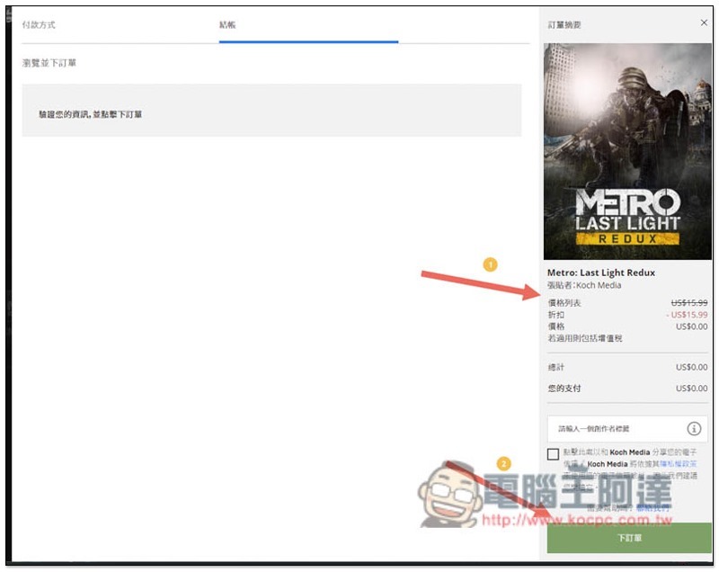
Task: Tick the Koch Media email sharing checkbox
Action: pyautogui.click(x=553, y=454)
